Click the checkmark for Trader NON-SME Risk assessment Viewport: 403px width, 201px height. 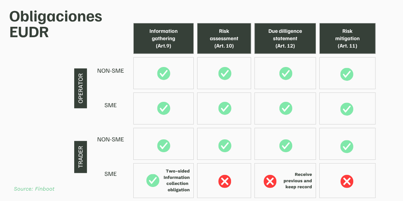(225, 145)
